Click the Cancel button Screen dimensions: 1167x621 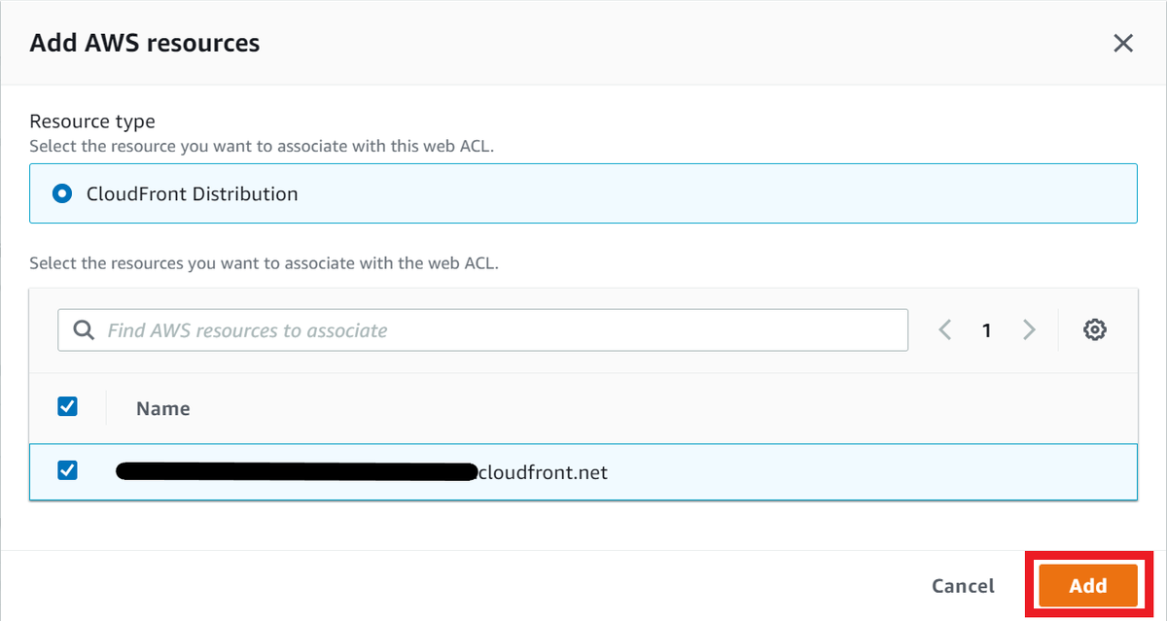click(x=963, y=586)
